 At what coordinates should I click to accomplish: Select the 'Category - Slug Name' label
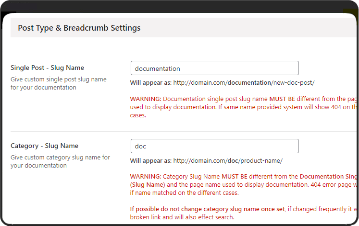44,146
